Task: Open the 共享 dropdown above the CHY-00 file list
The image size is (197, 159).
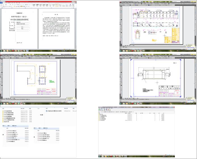Action: [x=9, y=126]
